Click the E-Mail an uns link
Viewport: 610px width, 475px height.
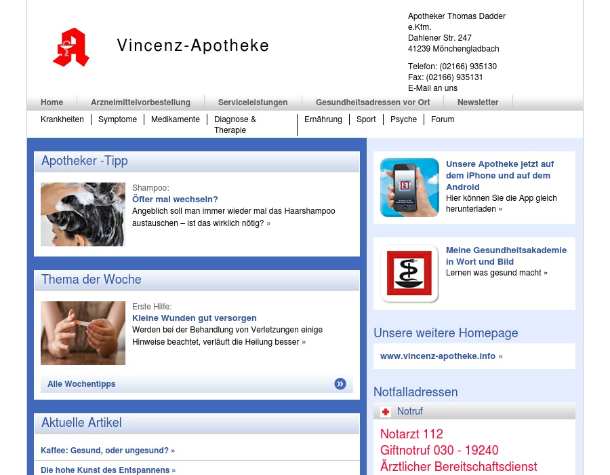pos(432,88)
